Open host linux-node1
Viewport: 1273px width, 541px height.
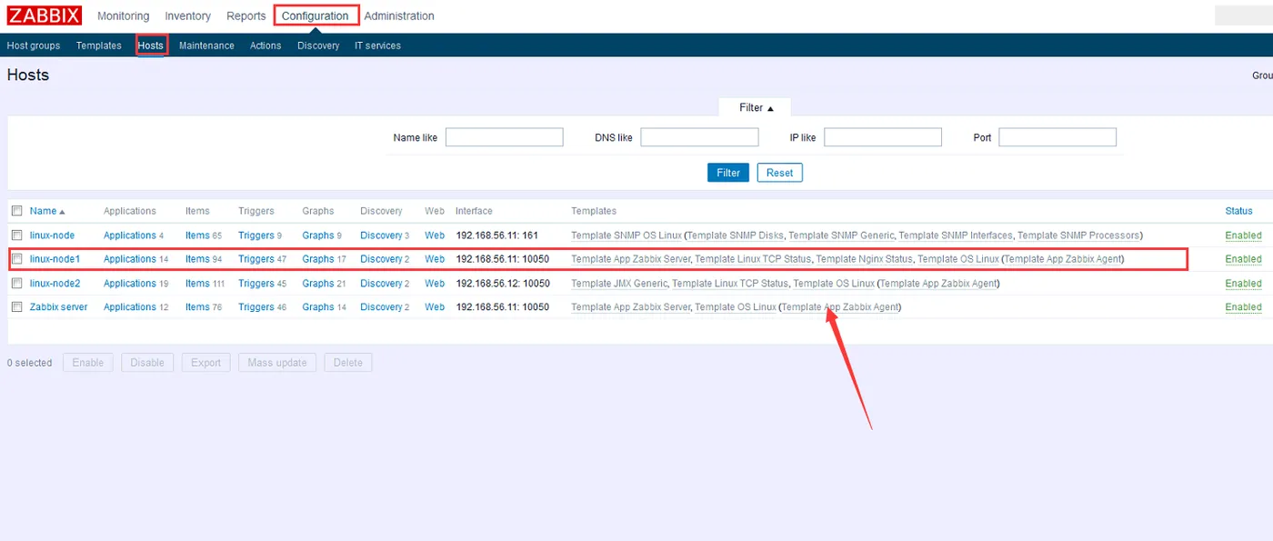click(55, 259)
